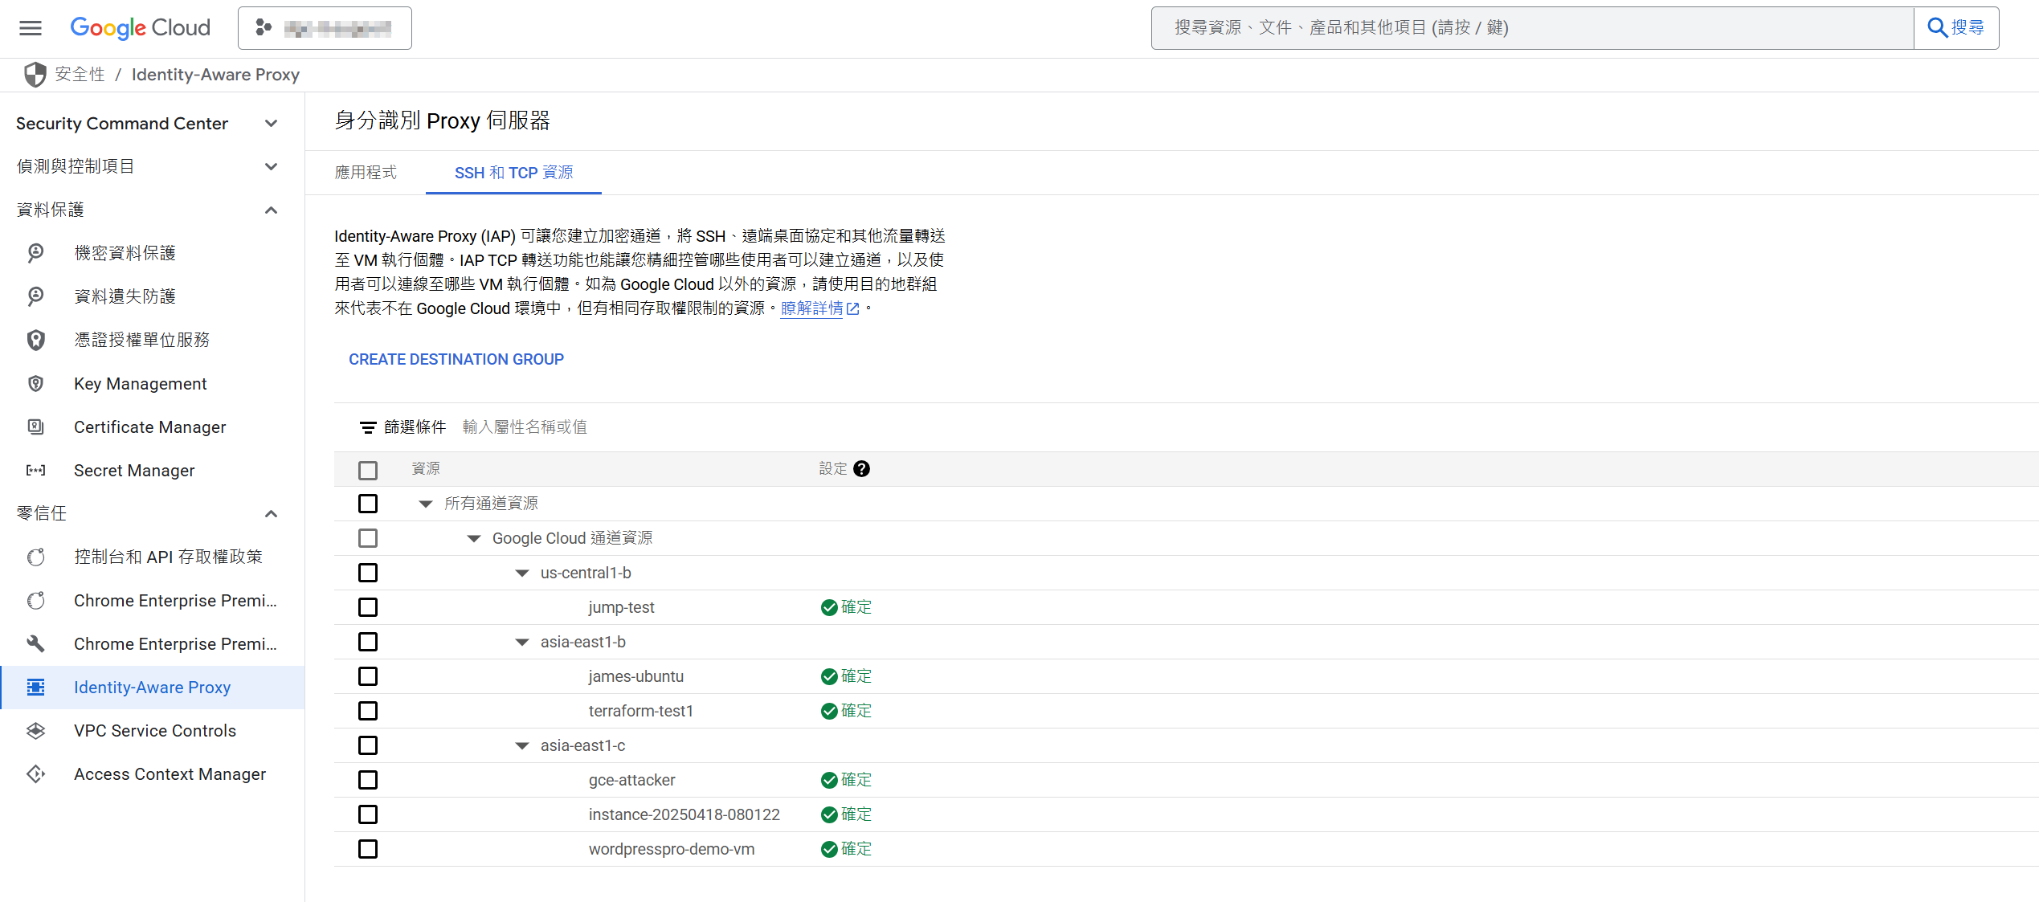The image size is (2039, 902).
Task: Click the 篩選條件 filter icon
Action: (368, 427)
